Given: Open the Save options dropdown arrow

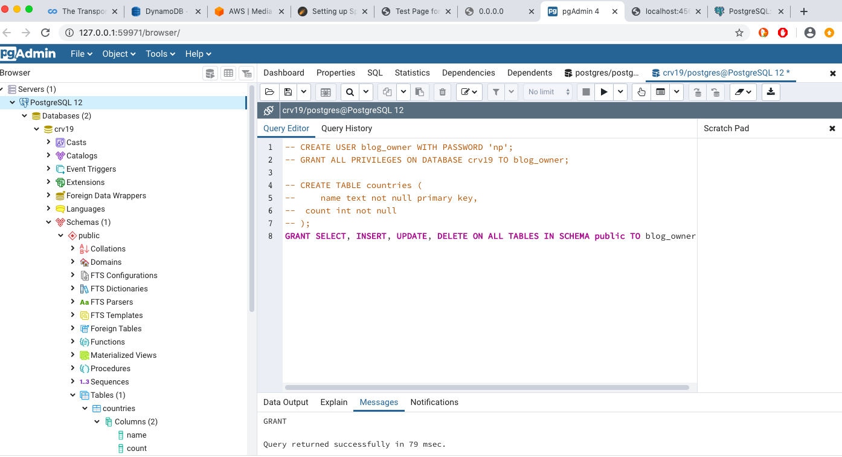Looking at the screenshot, I should click(x=303, y=92).
